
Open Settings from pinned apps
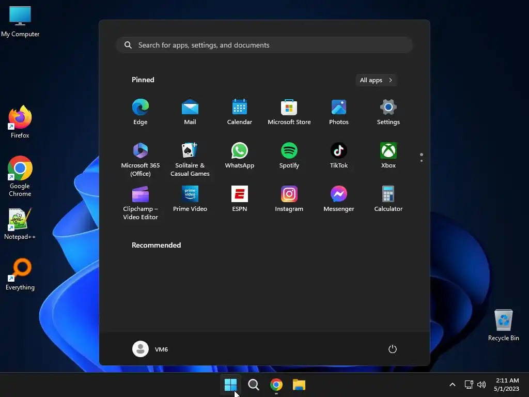point(388,112)
